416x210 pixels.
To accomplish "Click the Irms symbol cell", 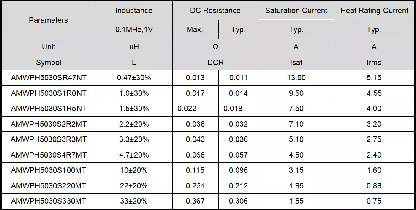I will (374, 63).
